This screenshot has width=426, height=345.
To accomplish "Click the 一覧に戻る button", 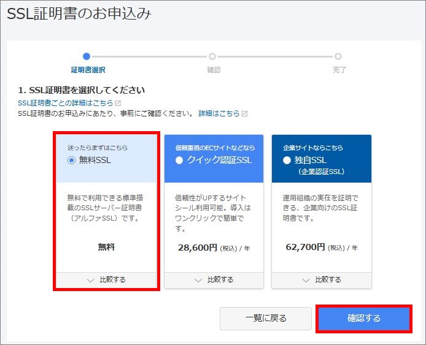I will (x=265, y=319).
